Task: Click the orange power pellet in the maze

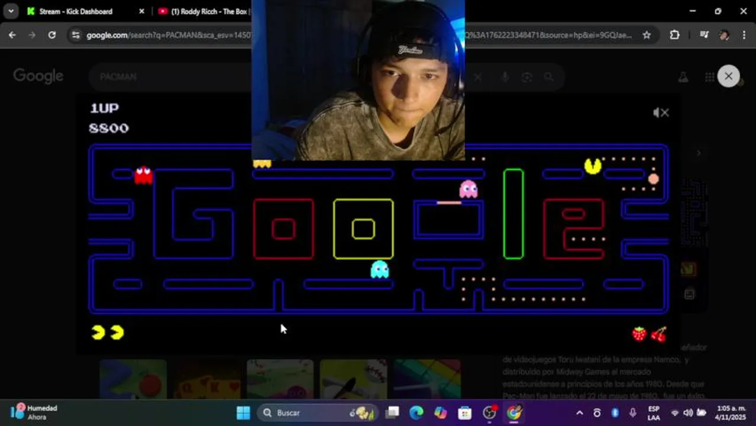Action: tap(653, 179)
